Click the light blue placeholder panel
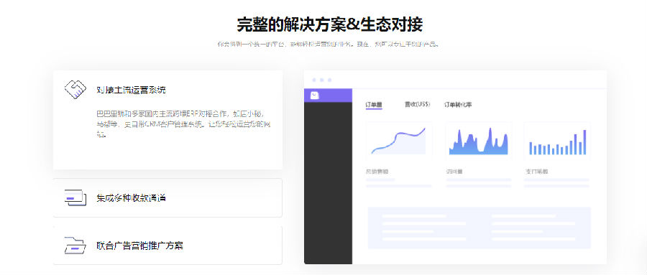 click(479, 228)
